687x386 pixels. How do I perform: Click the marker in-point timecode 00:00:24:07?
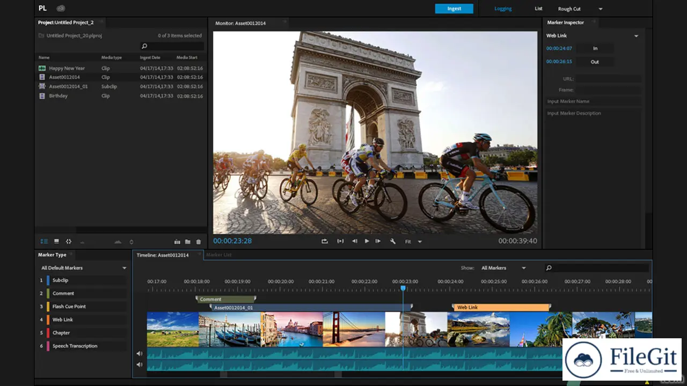pos(559,48)
